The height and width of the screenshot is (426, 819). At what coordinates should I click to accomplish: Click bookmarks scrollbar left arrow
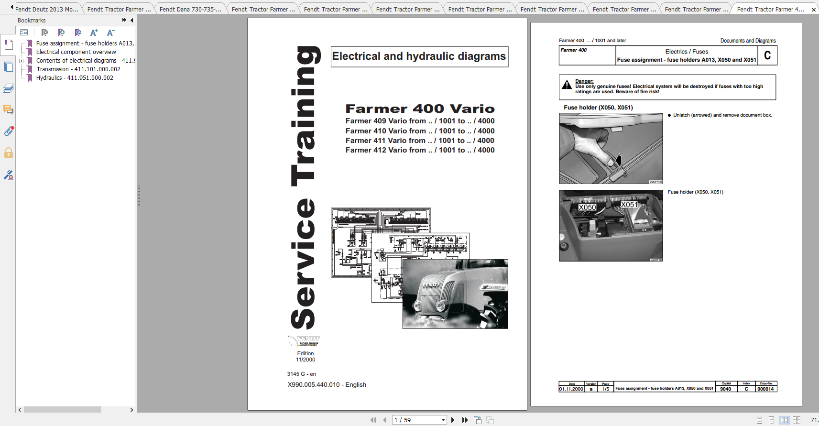coord(20,410)
